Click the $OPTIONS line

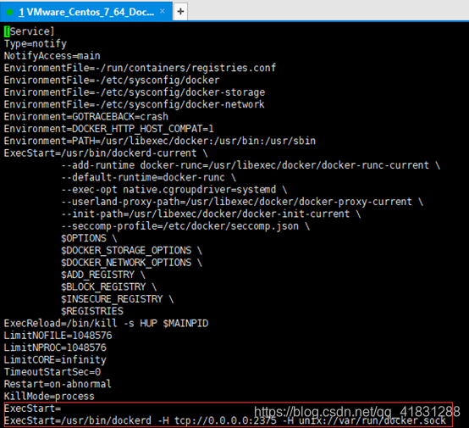coord(89,238)
